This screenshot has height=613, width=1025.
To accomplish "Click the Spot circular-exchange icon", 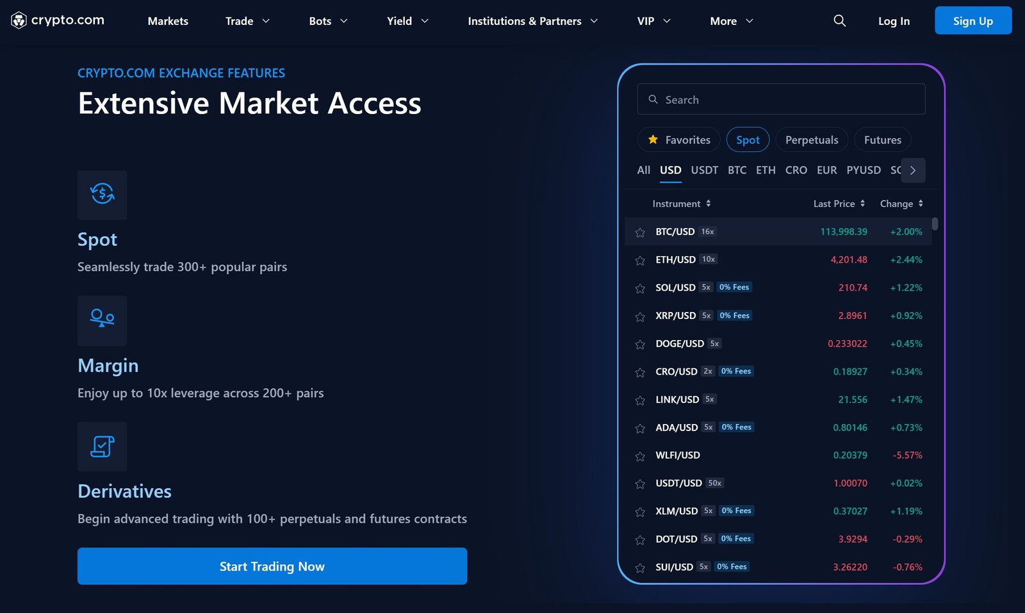I will 102,195.
